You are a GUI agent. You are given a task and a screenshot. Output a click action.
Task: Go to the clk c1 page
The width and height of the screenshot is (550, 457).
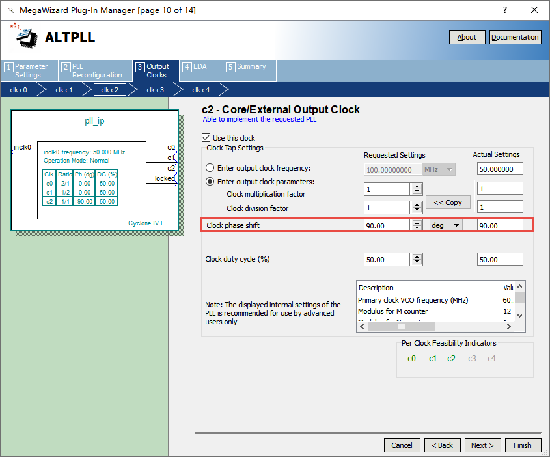(64, 90)
